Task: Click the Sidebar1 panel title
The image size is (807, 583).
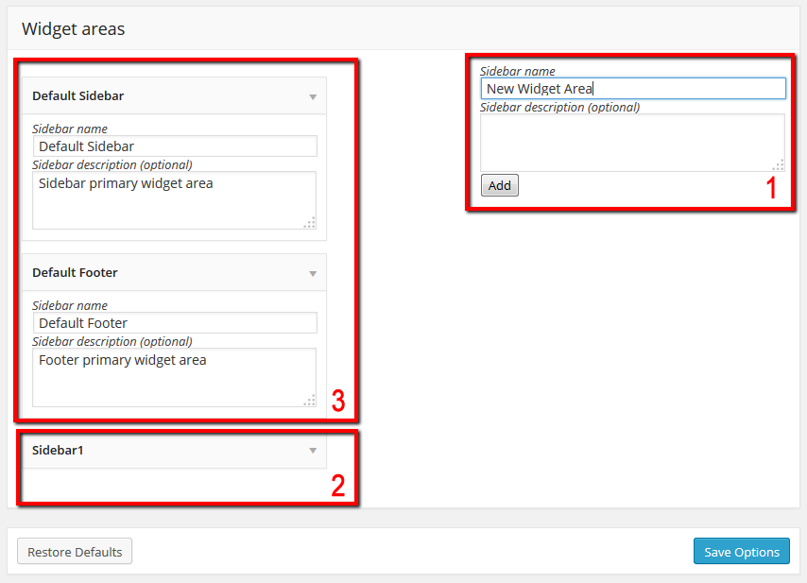Action: tap(58, 451)
